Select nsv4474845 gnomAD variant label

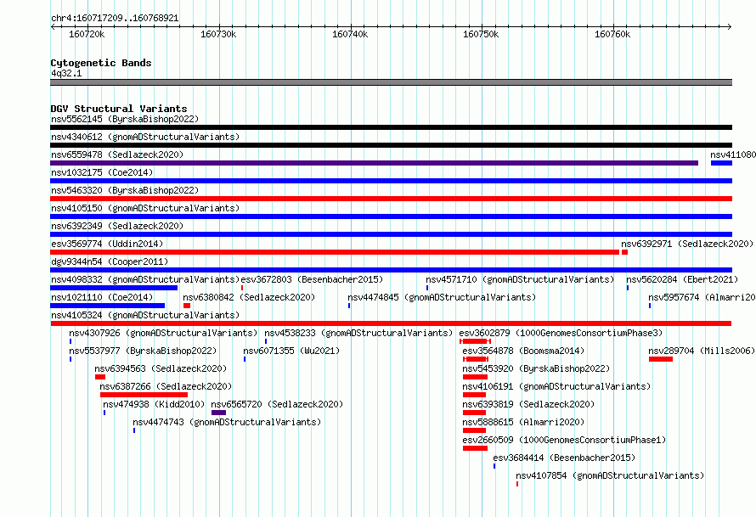(442, 297)
